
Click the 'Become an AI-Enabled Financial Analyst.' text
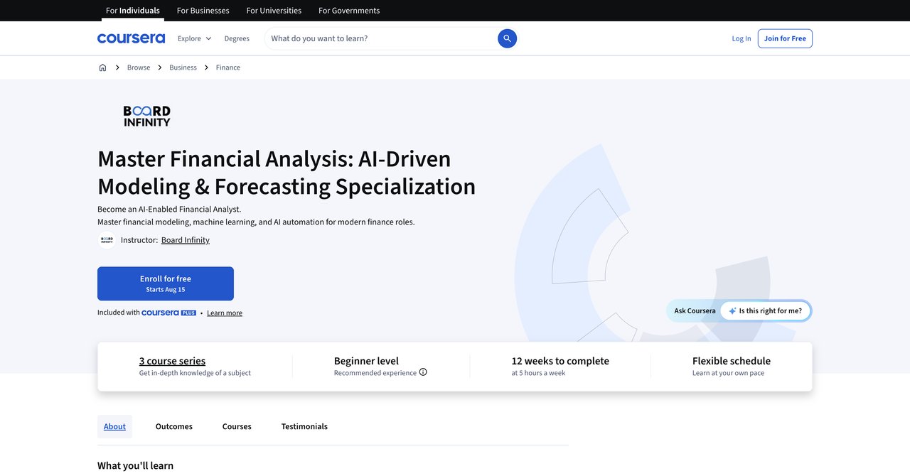click(169, 209)
